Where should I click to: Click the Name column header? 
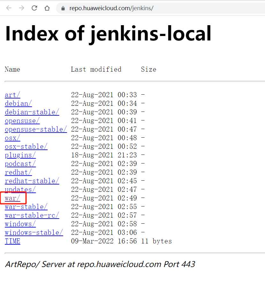click(x=12, y=69)
